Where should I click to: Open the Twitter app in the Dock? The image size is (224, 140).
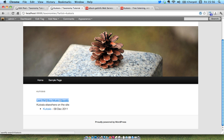(104, 137)
